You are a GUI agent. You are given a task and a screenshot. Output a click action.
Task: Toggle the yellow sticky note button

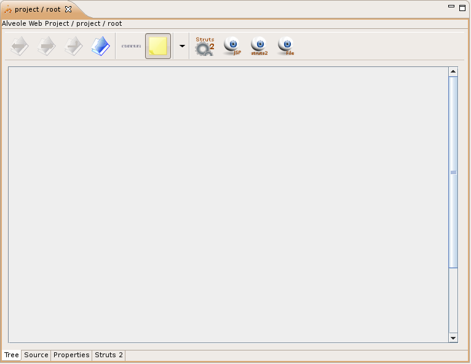[x=158, y=46]
